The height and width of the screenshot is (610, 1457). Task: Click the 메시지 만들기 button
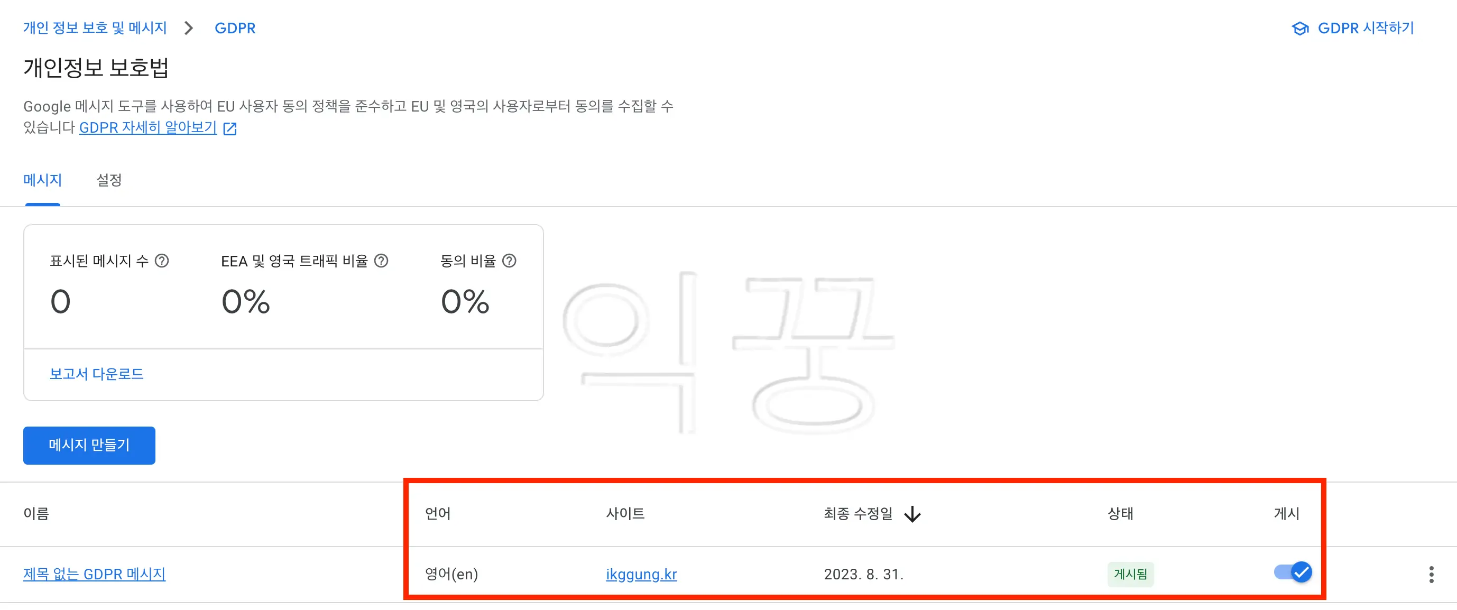(88, 445)
